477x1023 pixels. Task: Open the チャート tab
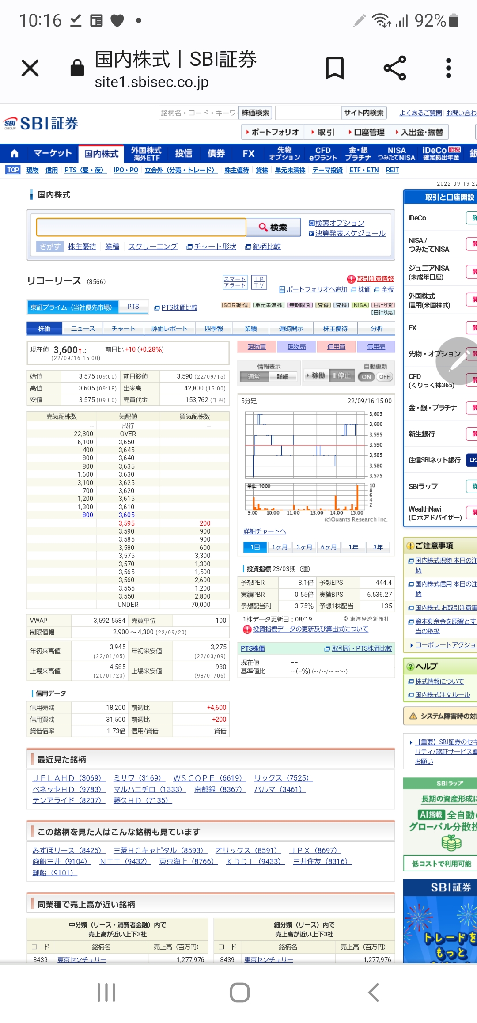[x=123, y=328]
